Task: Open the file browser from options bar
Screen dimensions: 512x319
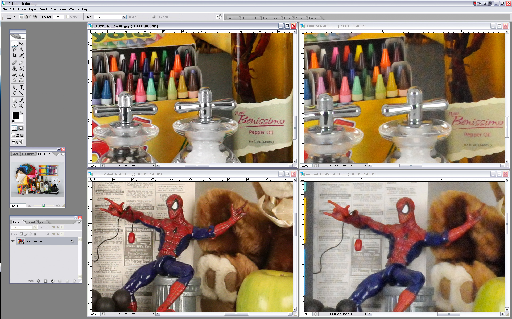Action: click(219, 17)
